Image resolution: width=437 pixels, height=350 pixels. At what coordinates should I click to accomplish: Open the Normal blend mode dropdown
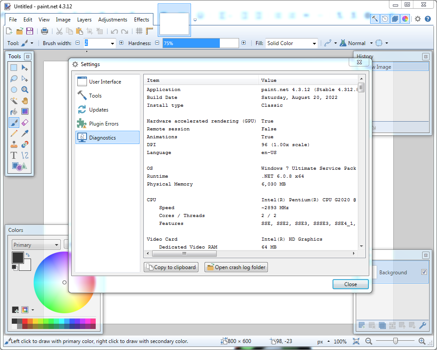tap(356, 43)
